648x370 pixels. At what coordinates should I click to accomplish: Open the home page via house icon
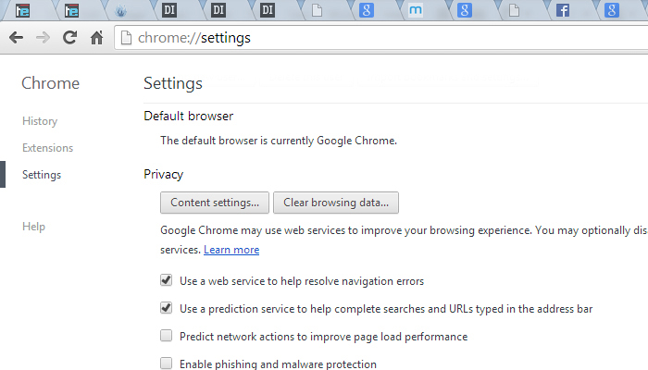click(x=96, y=38)
